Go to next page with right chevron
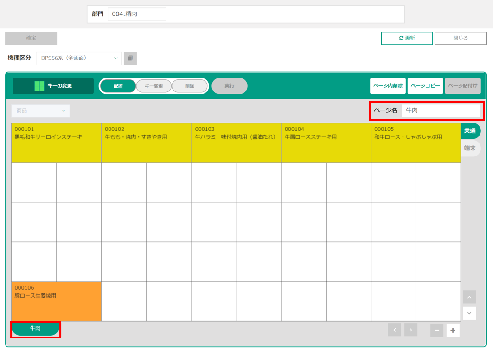 coord(410,330)
